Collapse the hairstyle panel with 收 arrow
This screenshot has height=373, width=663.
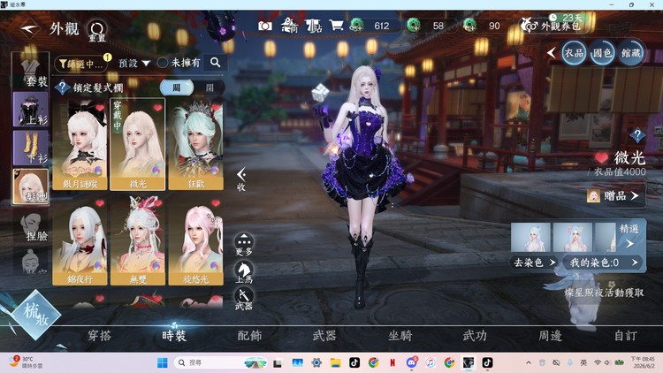[241, 179]
